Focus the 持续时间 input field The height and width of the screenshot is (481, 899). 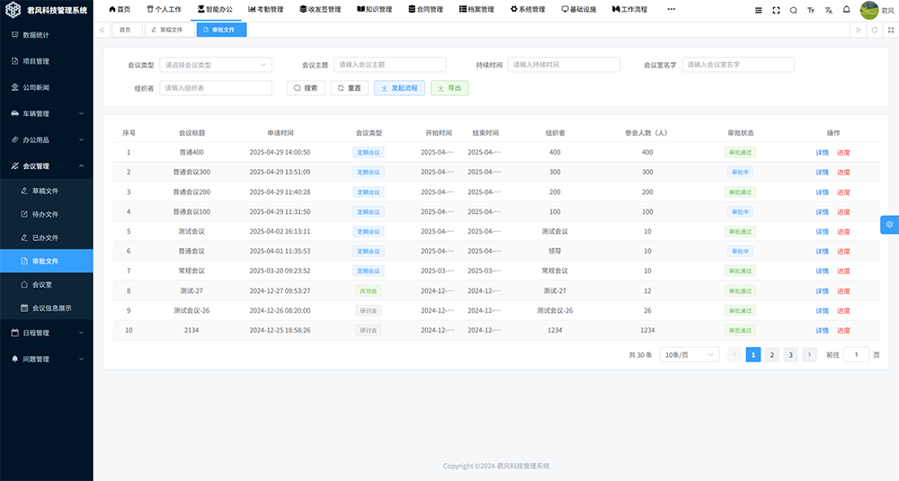565,65
